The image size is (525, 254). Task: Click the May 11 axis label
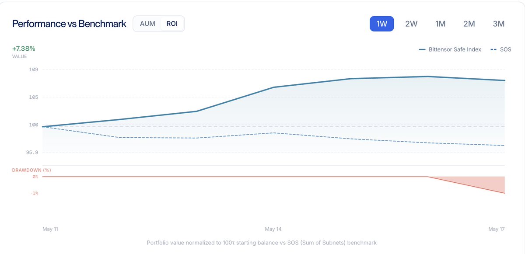(x=50, y=229)
